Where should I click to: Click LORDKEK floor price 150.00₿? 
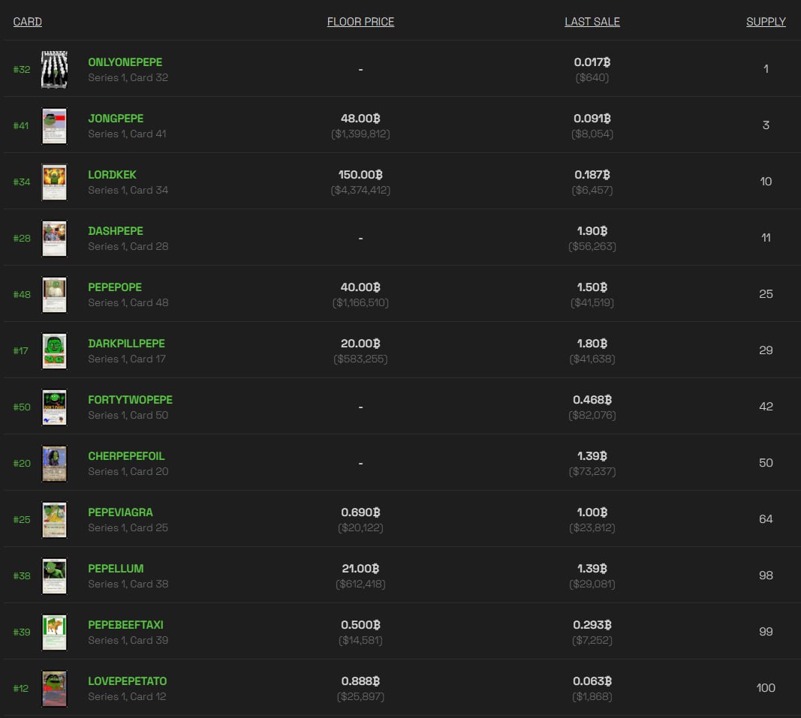coord(360,175)
